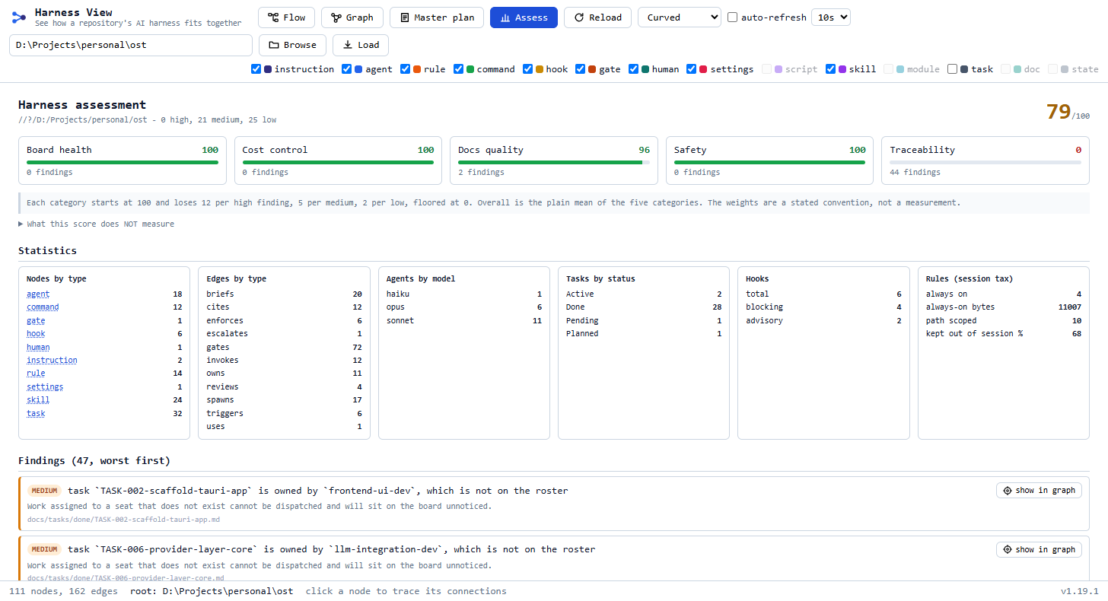Click the Flow view icon
1108x601 pixels.
(273, 17)
